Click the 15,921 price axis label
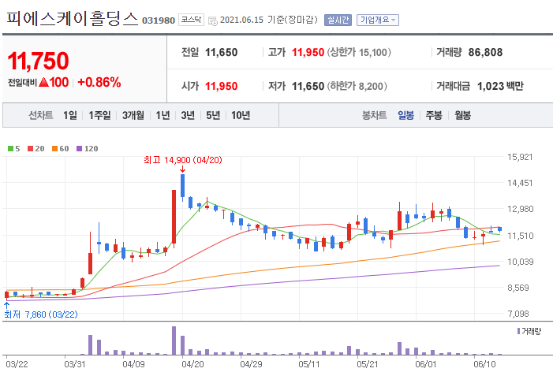The width and height of the screenshot is (553, 387). click(520, 157)
